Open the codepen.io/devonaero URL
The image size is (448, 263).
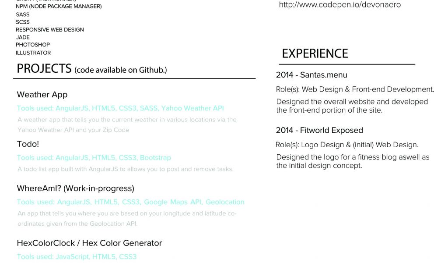[x=339, y=4]
